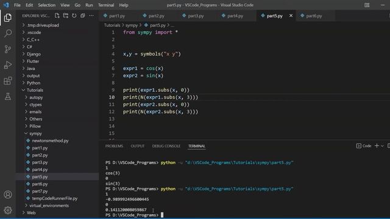Expand the Java folder
This screenshot has width=390, height=219.
57,68
